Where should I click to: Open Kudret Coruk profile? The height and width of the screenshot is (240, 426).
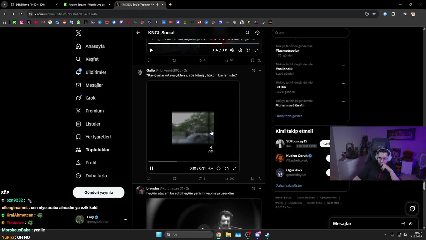297,156
